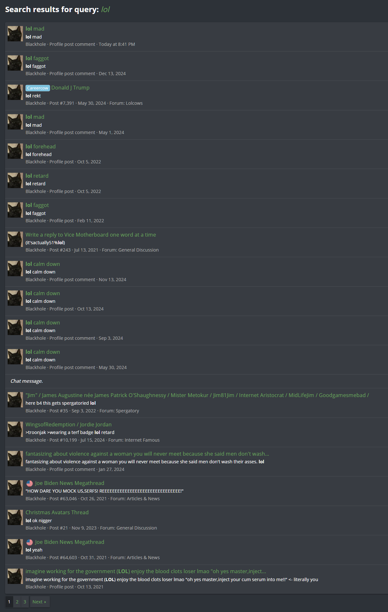Click avatar beside the 'lol rekt' Donald J Trump result

coord(15,92)
